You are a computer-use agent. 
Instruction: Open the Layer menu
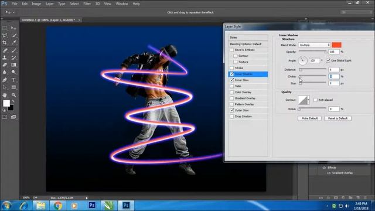click(x=49, y=4)
